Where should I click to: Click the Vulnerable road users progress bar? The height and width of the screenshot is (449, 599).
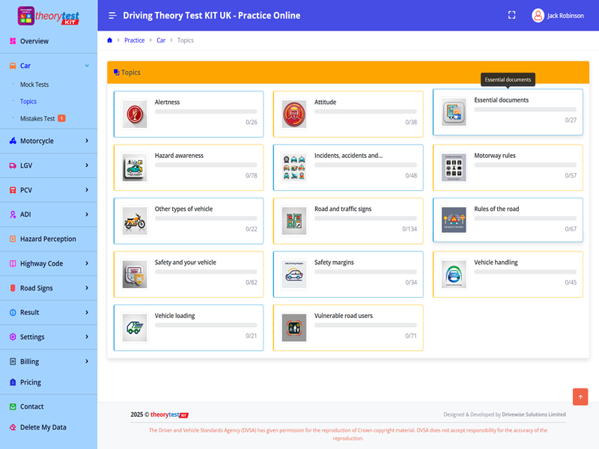click(x=365, y=326)
